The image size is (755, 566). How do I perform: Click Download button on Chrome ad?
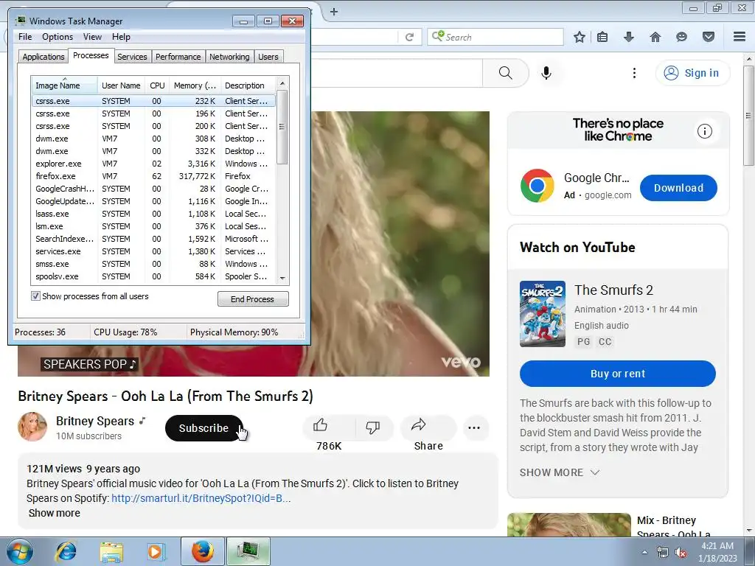coord(678,188)
